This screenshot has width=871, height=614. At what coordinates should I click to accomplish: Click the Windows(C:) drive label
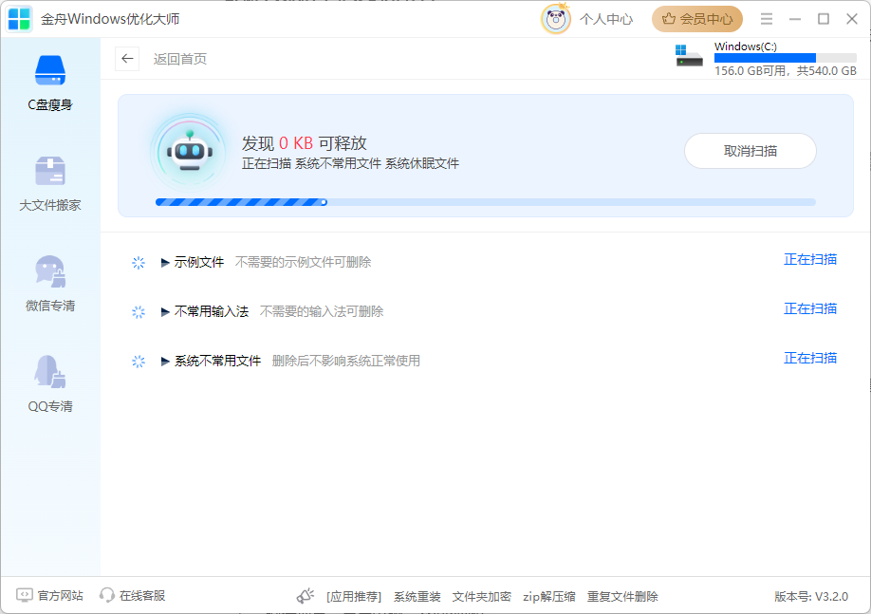(x=746, y=47)
